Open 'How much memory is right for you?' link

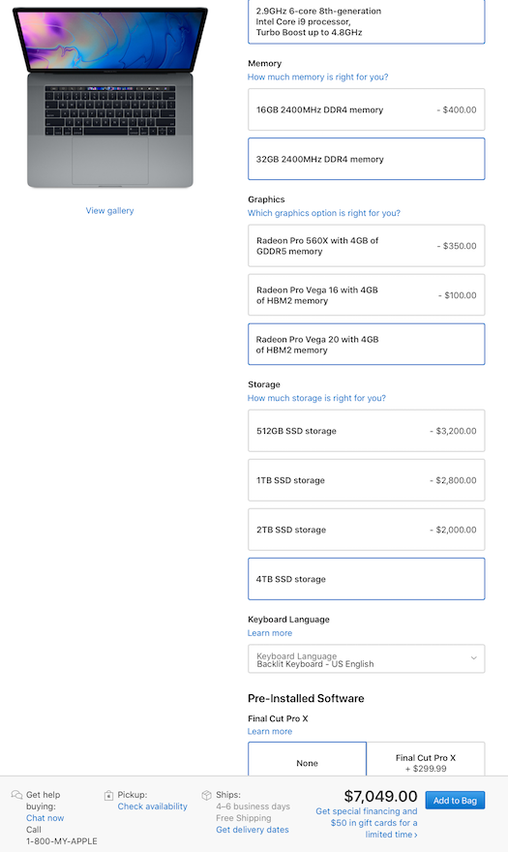coord(317,77)
